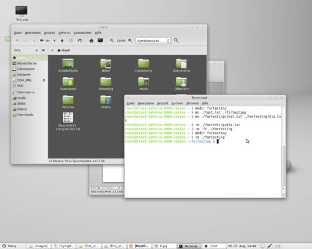The height and width of the screenshot is (249, 312).
Task: Open the fortesting folder
Action: click(106, 84)
